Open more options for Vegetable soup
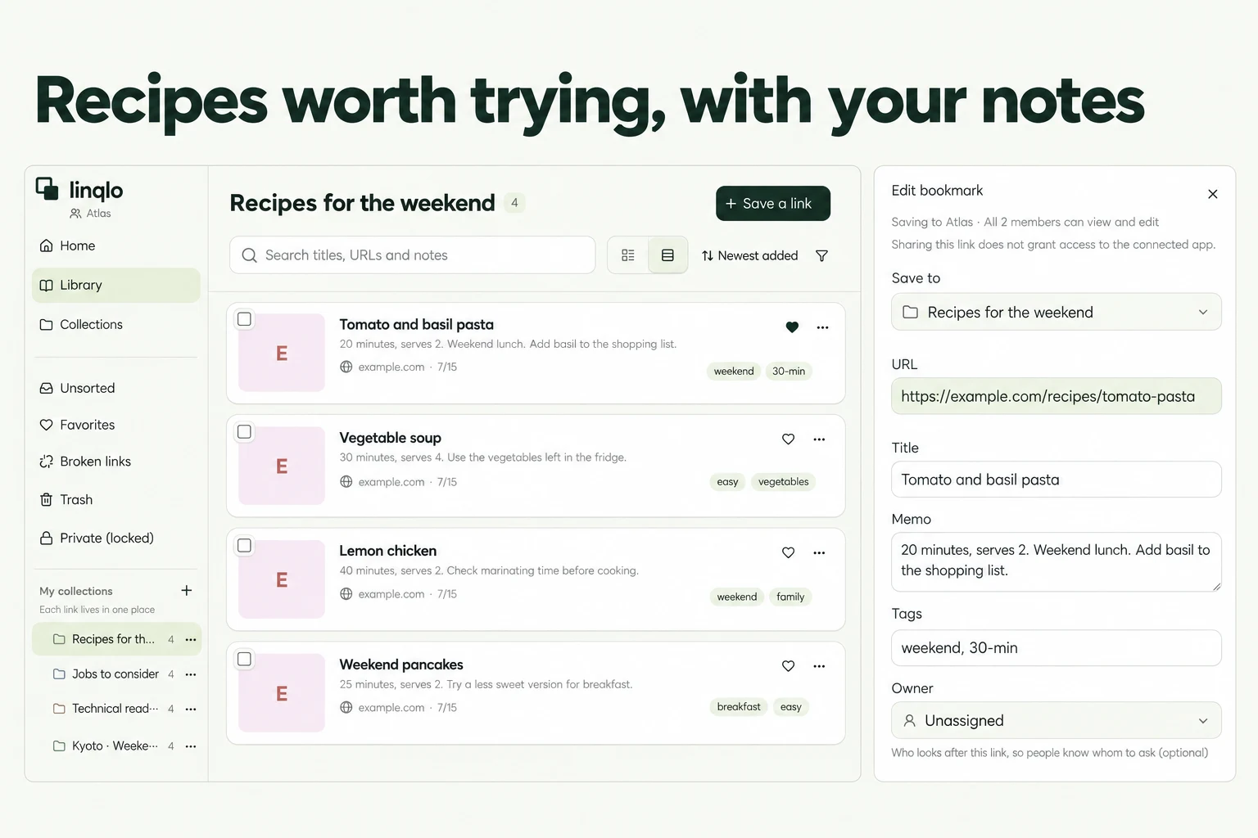Screen dimensions: 1258x838 tap(819, 439)
